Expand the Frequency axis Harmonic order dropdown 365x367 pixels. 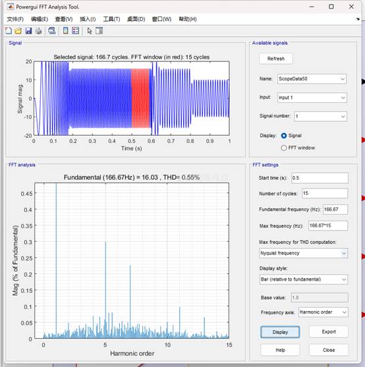coord(323,312)
